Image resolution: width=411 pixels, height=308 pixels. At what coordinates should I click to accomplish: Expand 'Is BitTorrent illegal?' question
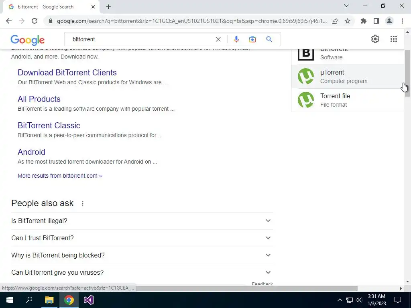tap(142, 221)
